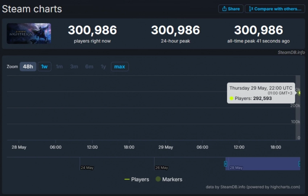Pick the 6m zoom range
Screen dimensions: 308x196
tap(89, 67)
